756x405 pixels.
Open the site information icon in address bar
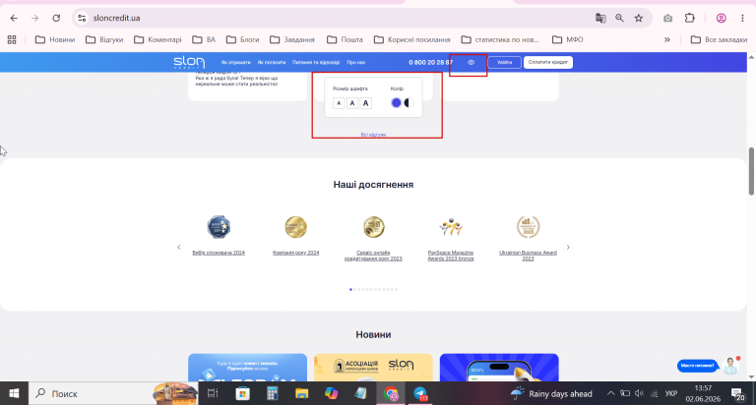(x=82, y=19)
